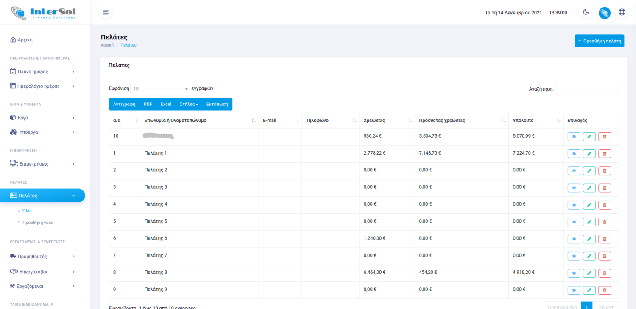Click the green edit pencil for Πελάτης 1
This screenshot has height=309, width=636.
point(589,153)
